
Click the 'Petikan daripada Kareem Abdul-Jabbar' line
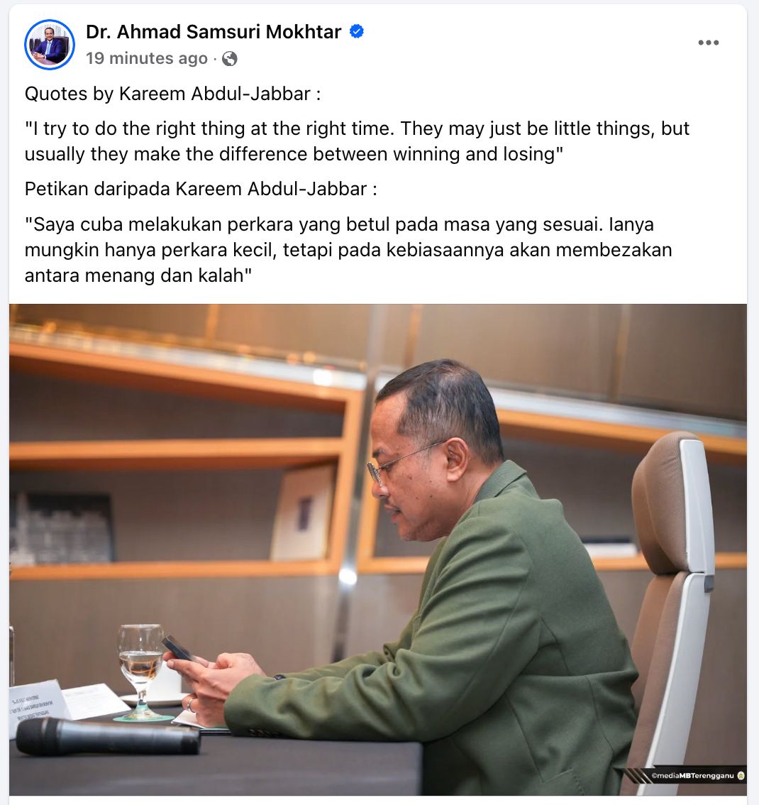201,189
